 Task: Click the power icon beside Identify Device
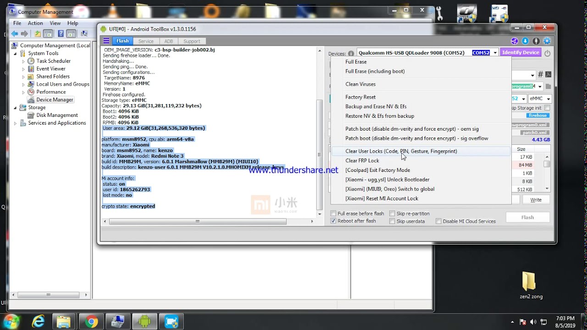click(547, 53)
